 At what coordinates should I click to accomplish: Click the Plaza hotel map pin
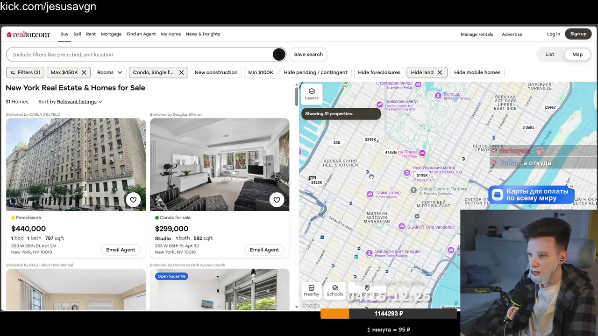click(x=422, y=153)
